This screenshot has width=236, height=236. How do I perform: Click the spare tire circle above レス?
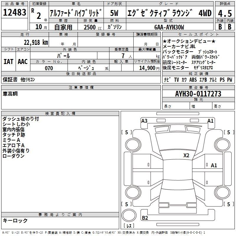[129, 215]
